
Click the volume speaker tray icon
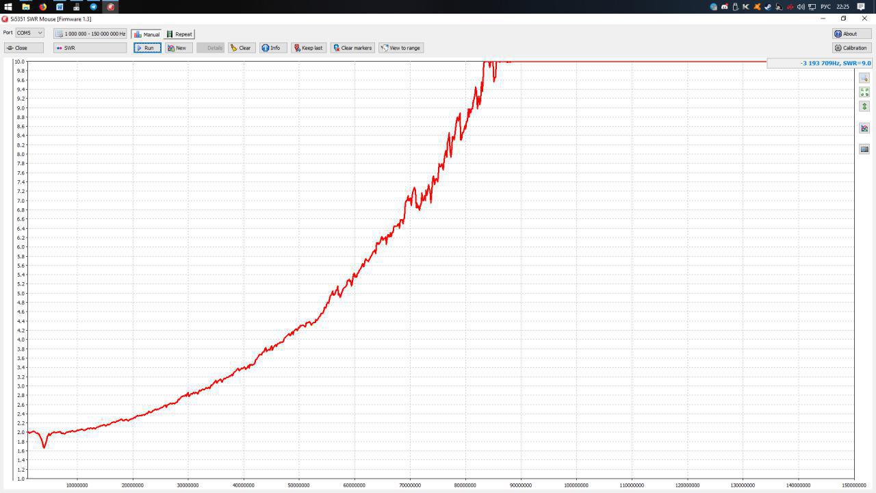click(x=801, y=7)
